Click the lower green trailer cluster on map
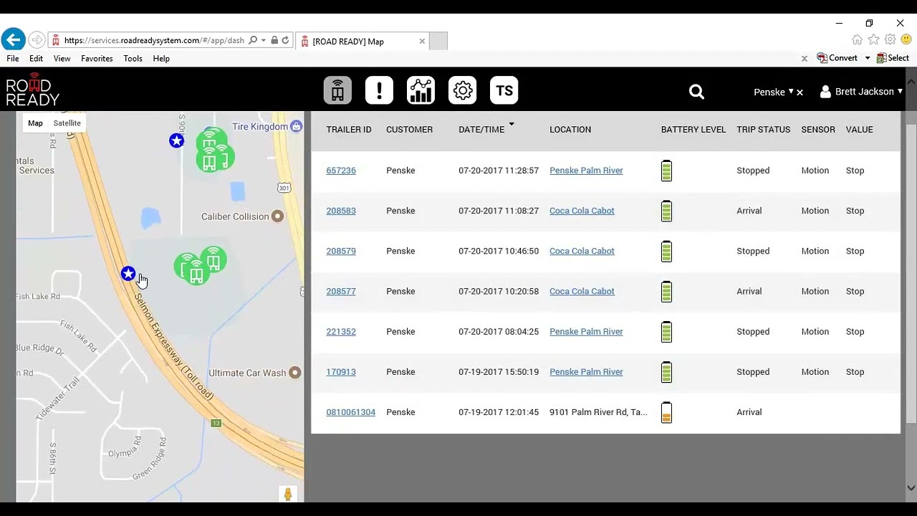The height and width of the screenshot is (516, 917). click(200, 265)
